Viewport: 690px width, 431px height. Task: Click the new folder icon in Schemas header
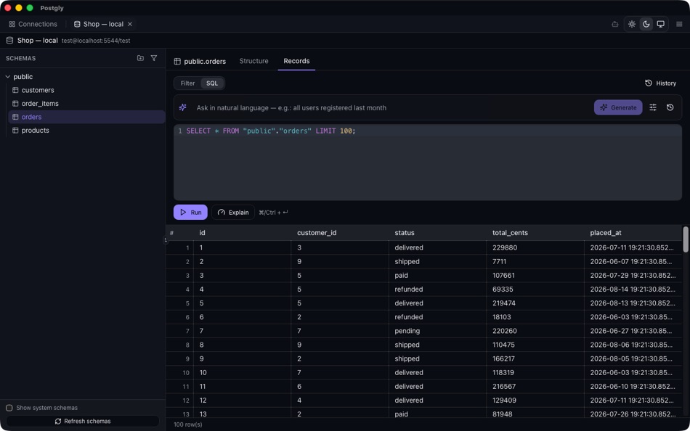coord(140,58)
